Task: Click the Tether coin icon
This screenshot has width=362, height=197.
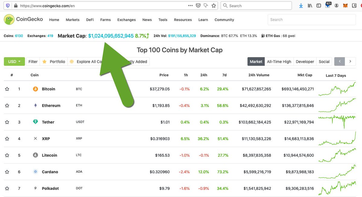Action: pos(35,122)
